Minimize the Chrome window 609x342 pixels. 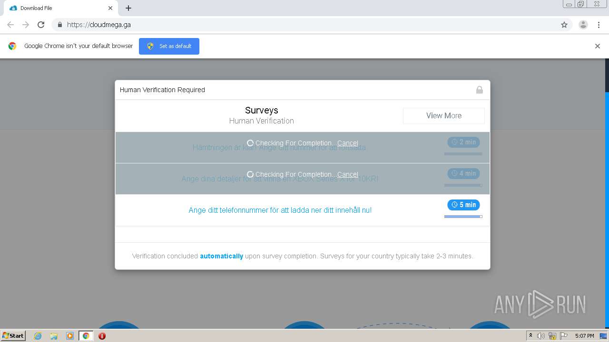point(569,4)
